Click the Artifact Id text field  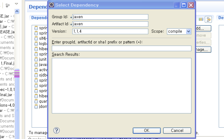[x=110, y=24]
